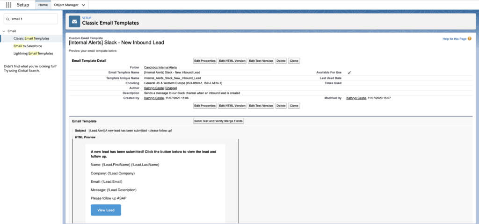Click Send Test and Verify Merge Fields
Viewport: 479px width, 224px height.
[219, 121]
